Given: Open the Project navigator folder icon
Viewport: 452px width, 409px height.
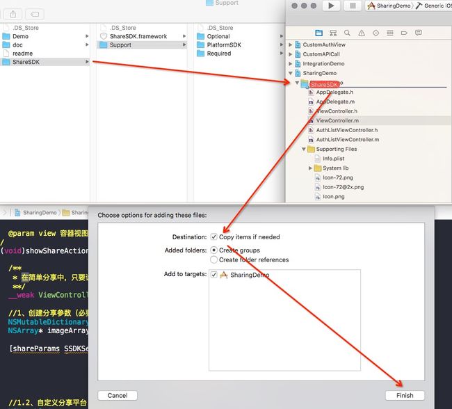Looking at the screenshot, I should click(x=318, y=33).
